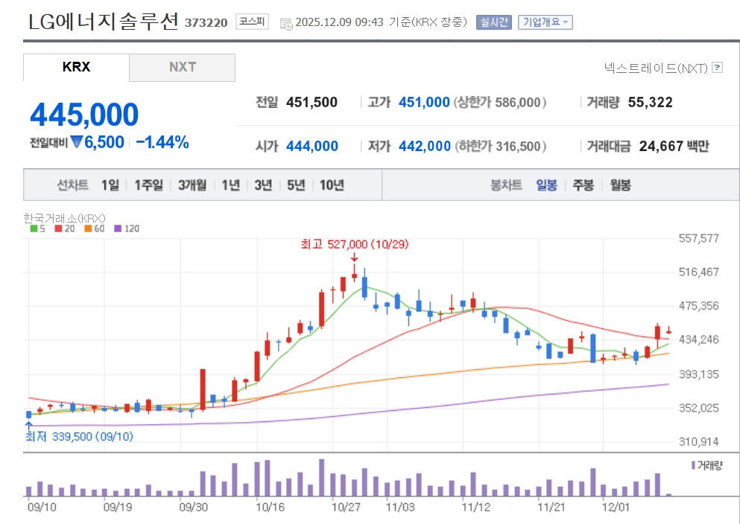Click the red 20-day moving average legend swatch
The width and height of the screenshot is (740, 524).
[59, 229]
